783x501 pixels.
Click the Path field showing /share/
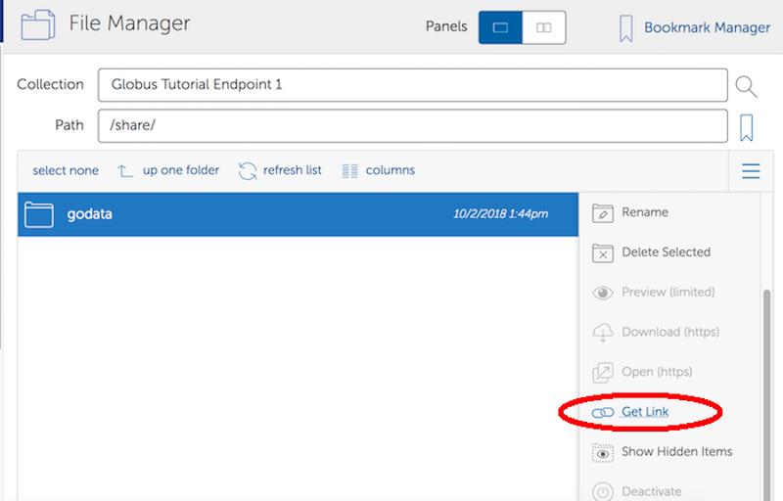pyautogui.click(x=412, y=126)
